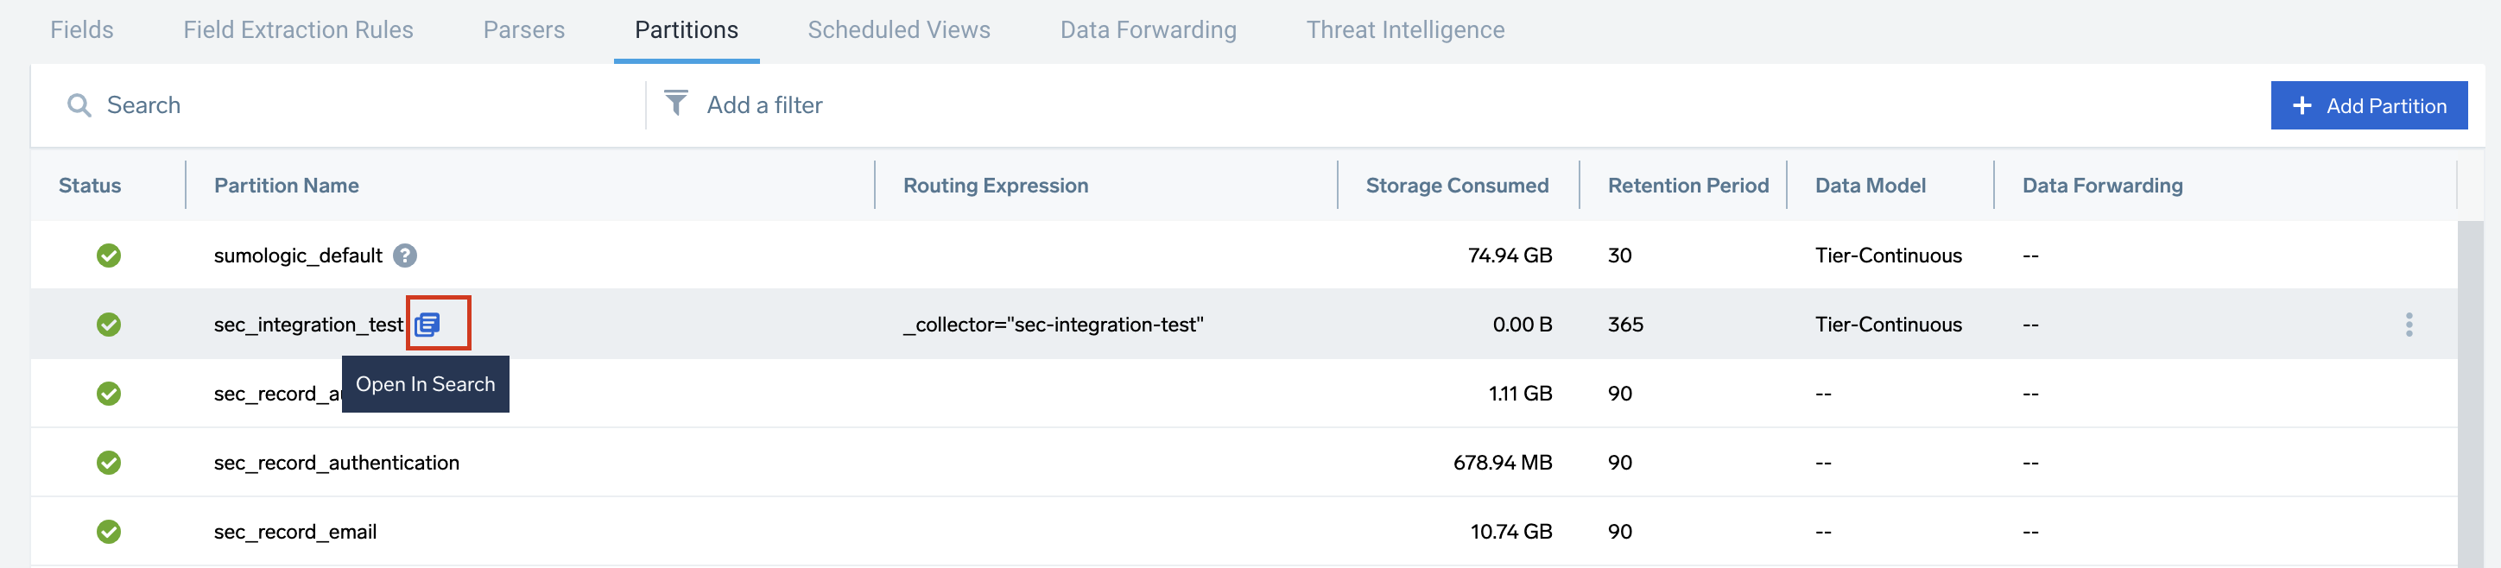Screen dimensions: 2501x568
Task: Click the filter funnel icon
Action: click(x=675, y=102)
